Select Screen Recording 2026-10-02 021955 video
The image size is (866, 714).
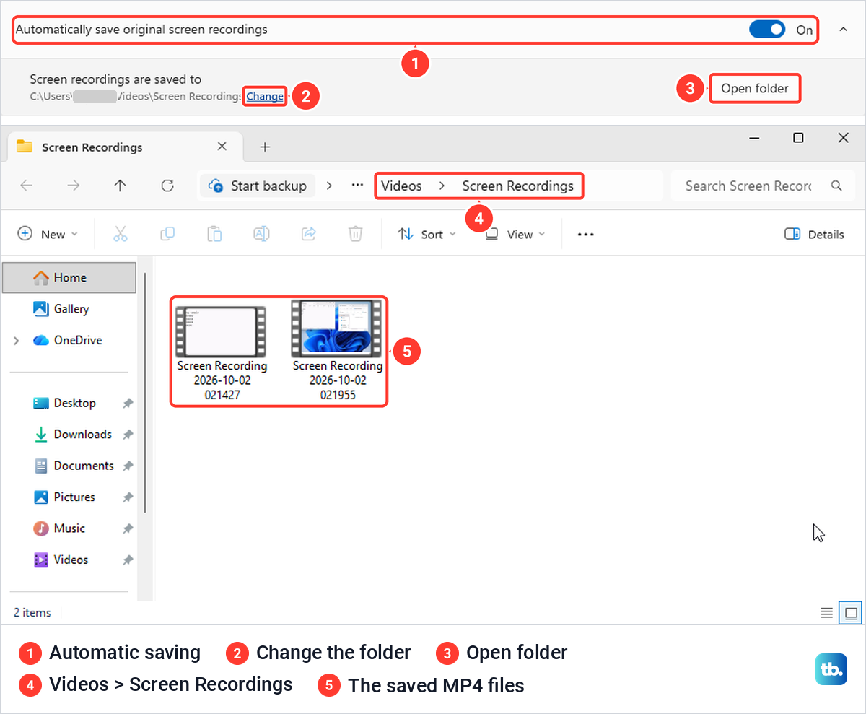[x=337, y=352]
